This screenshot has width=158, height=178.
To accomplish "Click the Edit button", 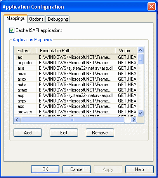I will [x=64, y=133].
